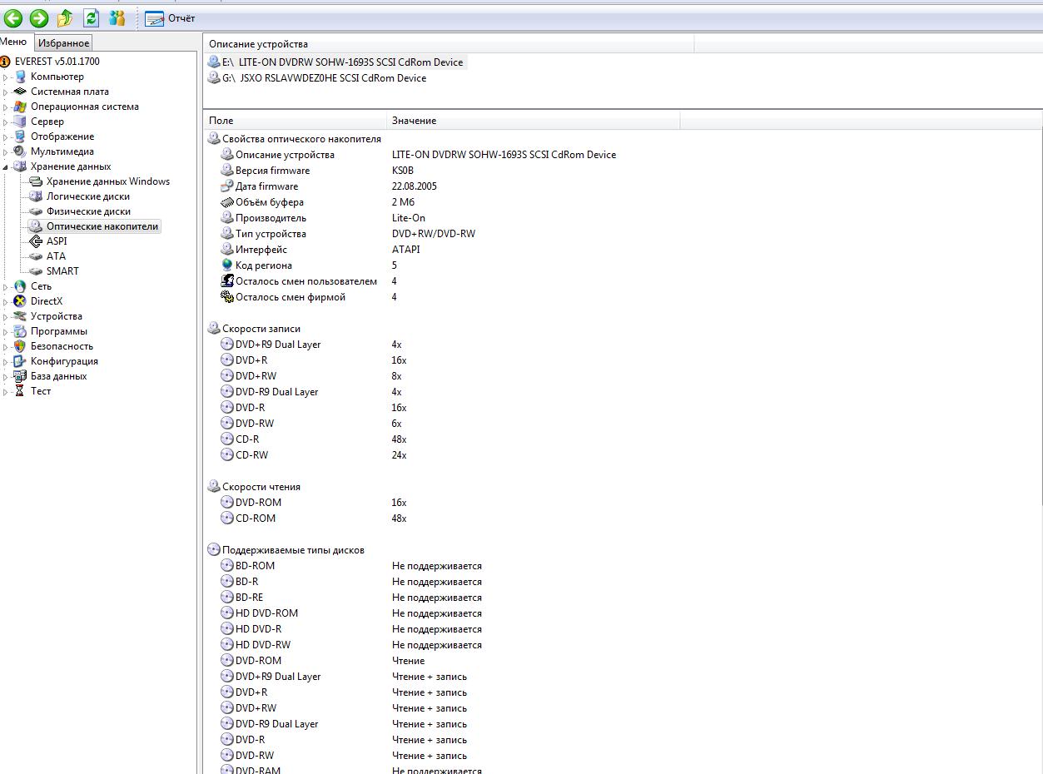Click the users icon in the toolbar
This screenshot has height=774, width=1043.
tap(117, 18)
